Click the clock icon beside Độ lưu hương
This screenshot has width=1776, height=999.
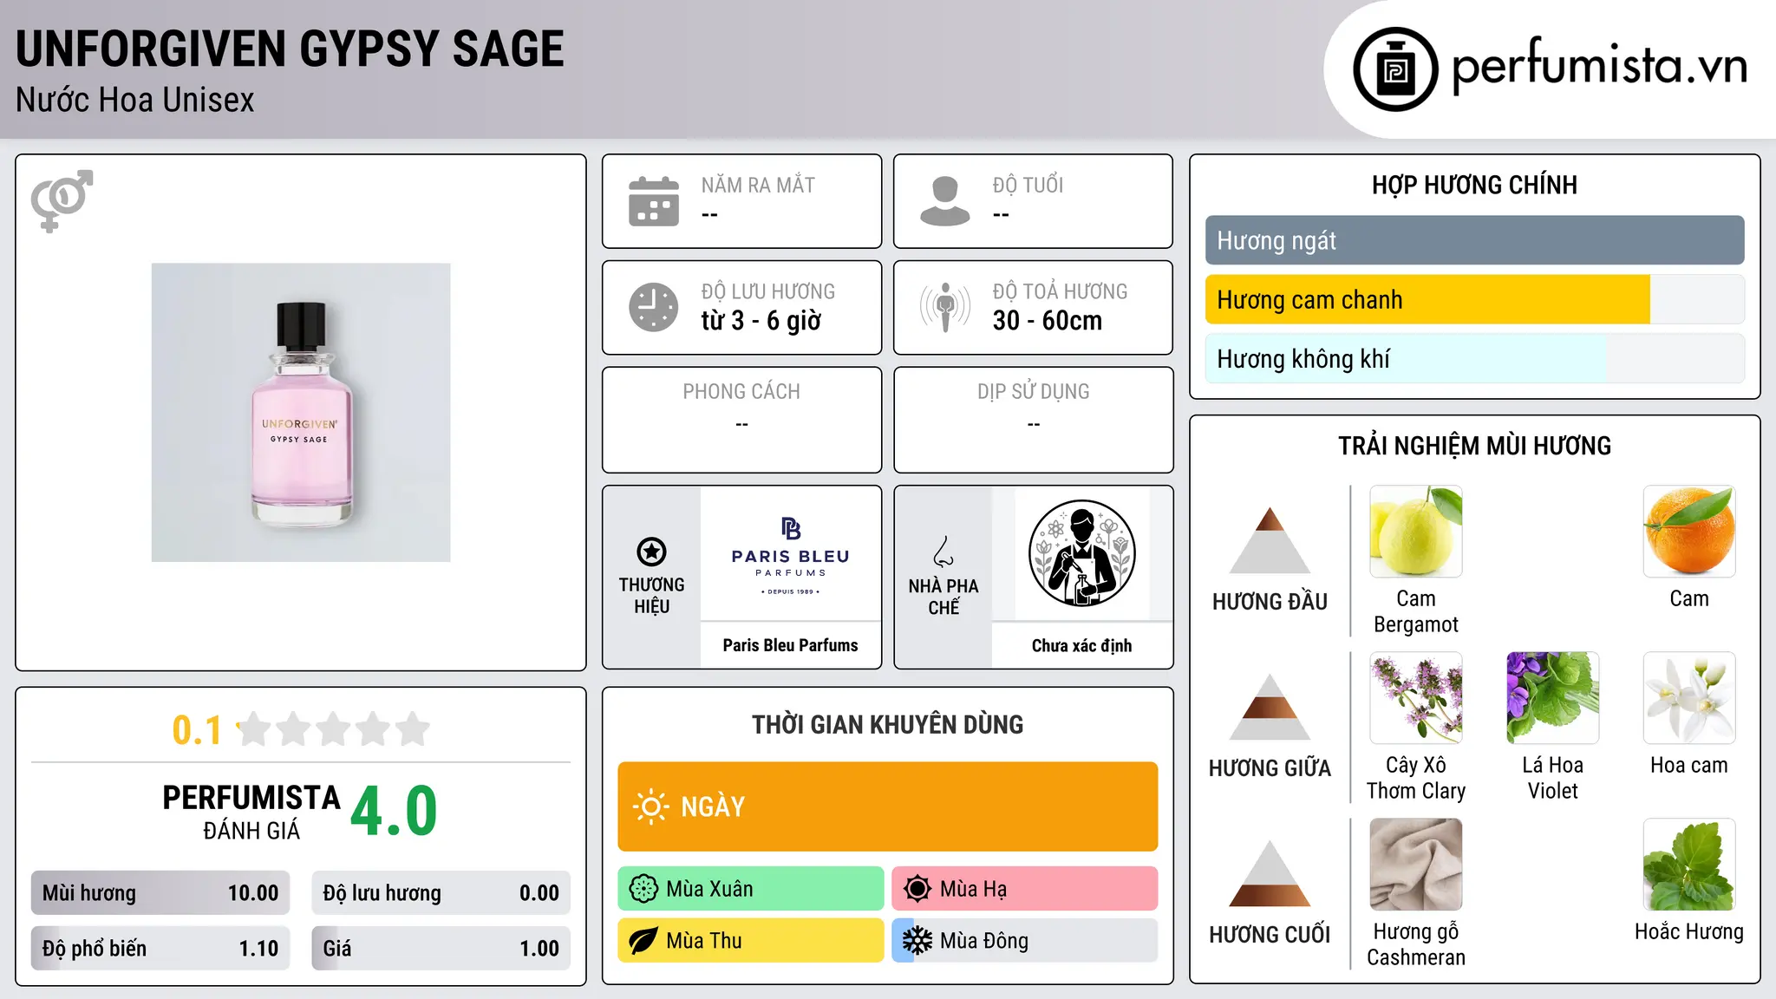coord(654,307)
